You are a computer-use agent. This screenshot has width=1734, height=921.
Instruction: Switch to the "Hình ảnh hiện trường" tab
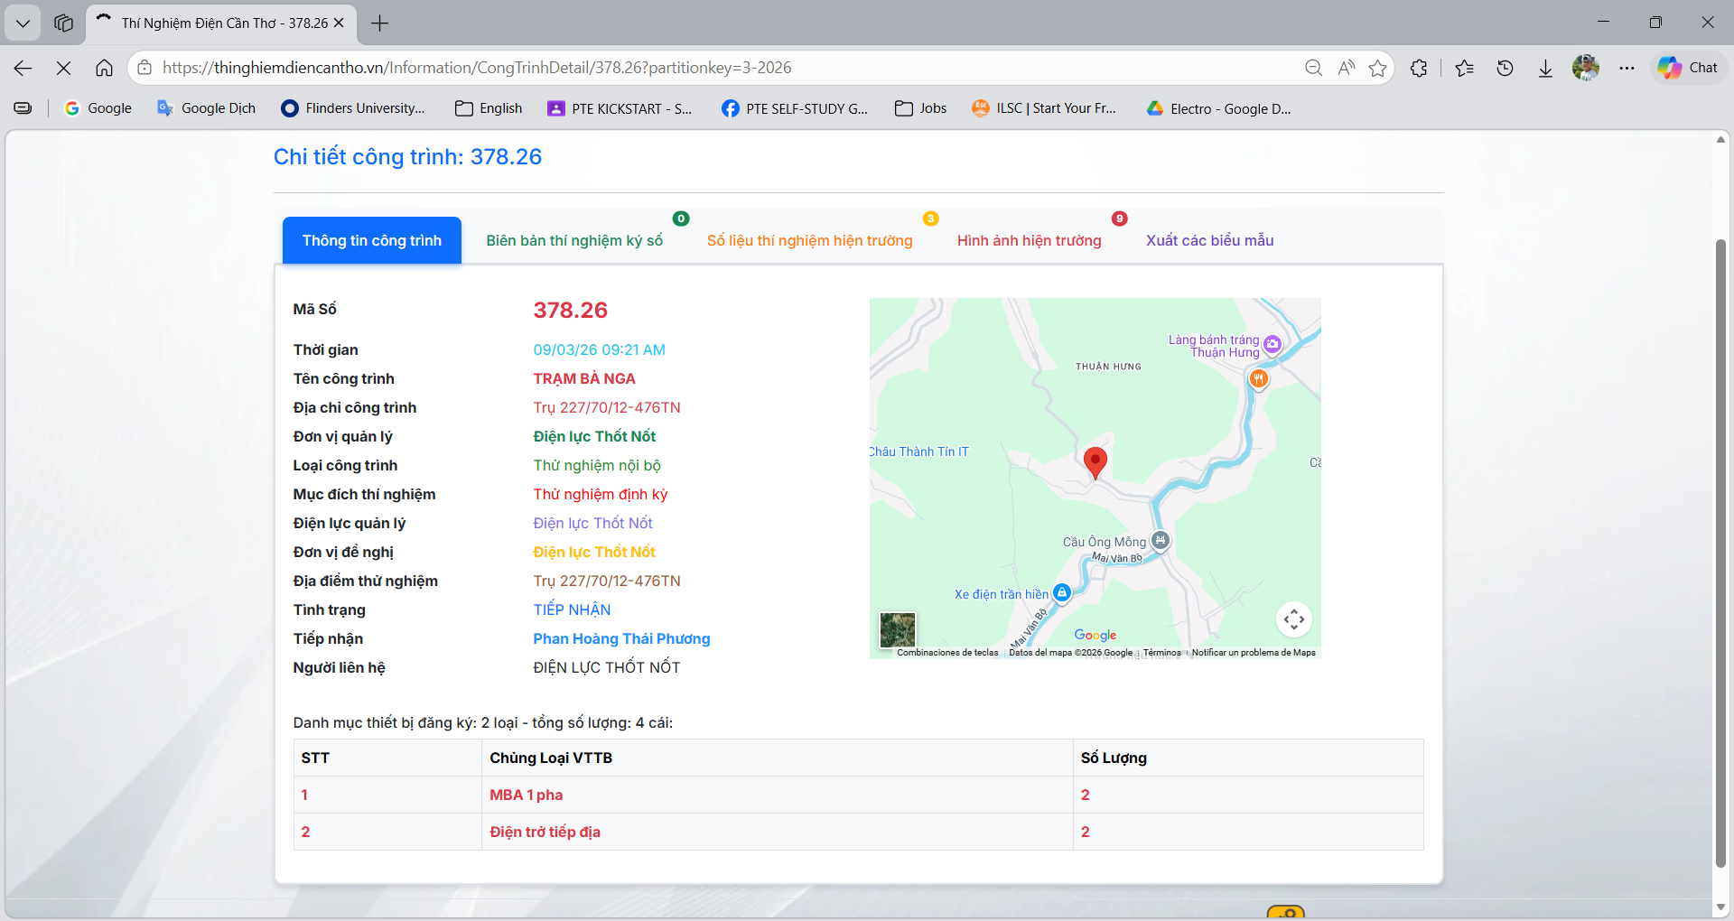point(1029,240)
